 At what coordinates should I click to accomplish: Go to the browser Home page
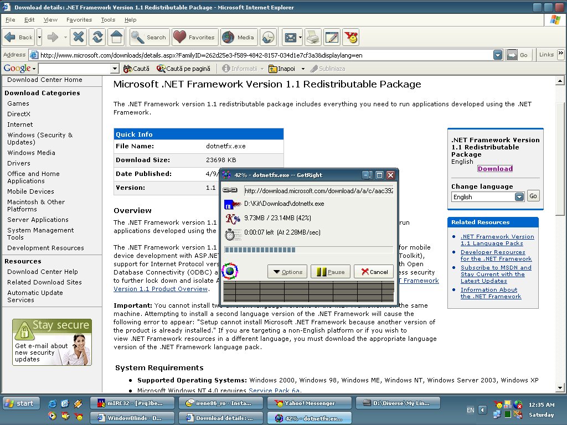116,37
